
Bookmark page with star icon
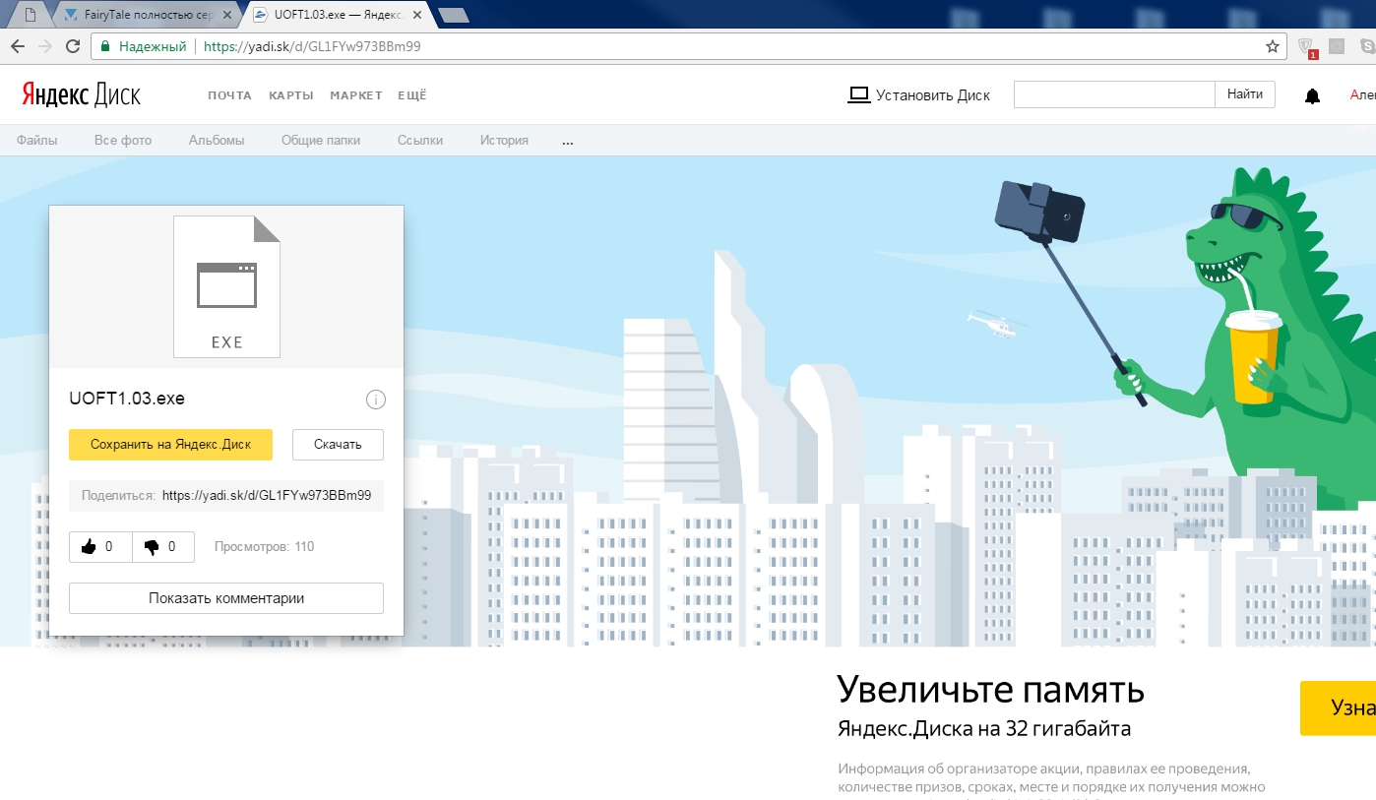[1272, 46]
